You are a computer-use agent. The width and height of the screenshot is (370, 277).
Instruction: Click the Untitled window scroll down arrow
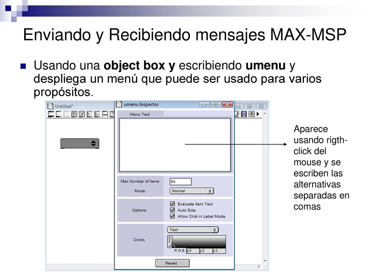[x=265, y=261]
